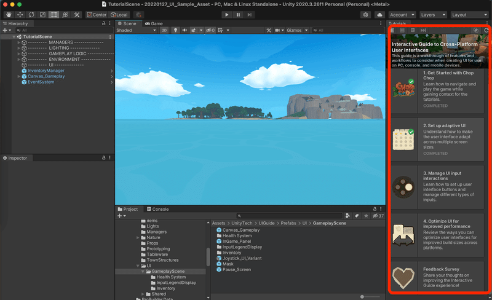Select the combined Transform tool
The height and width of the screenshot is (300, 492).
click(x=65, y=15)
